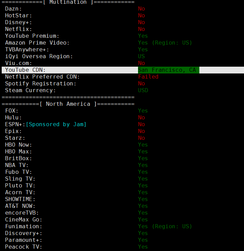Click the "YouTube Premium:" label
The image size is (244, 251).
click(32, 36)
